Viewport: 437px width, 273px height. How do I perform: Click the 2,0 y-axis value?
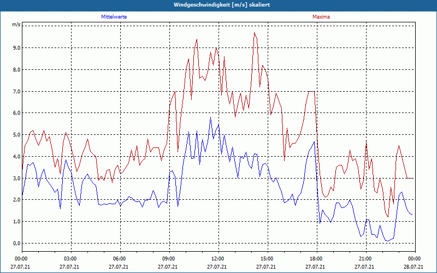pos(16,200)
